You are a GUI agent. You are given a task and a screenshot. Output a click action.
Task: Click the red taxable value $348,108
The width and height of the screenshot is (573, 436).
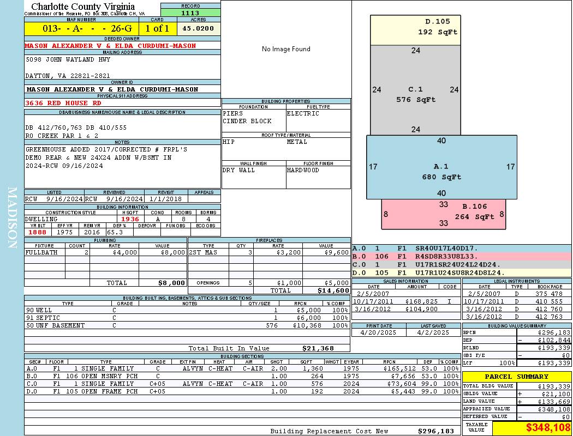pyautogui.click(x=548, y=428)
